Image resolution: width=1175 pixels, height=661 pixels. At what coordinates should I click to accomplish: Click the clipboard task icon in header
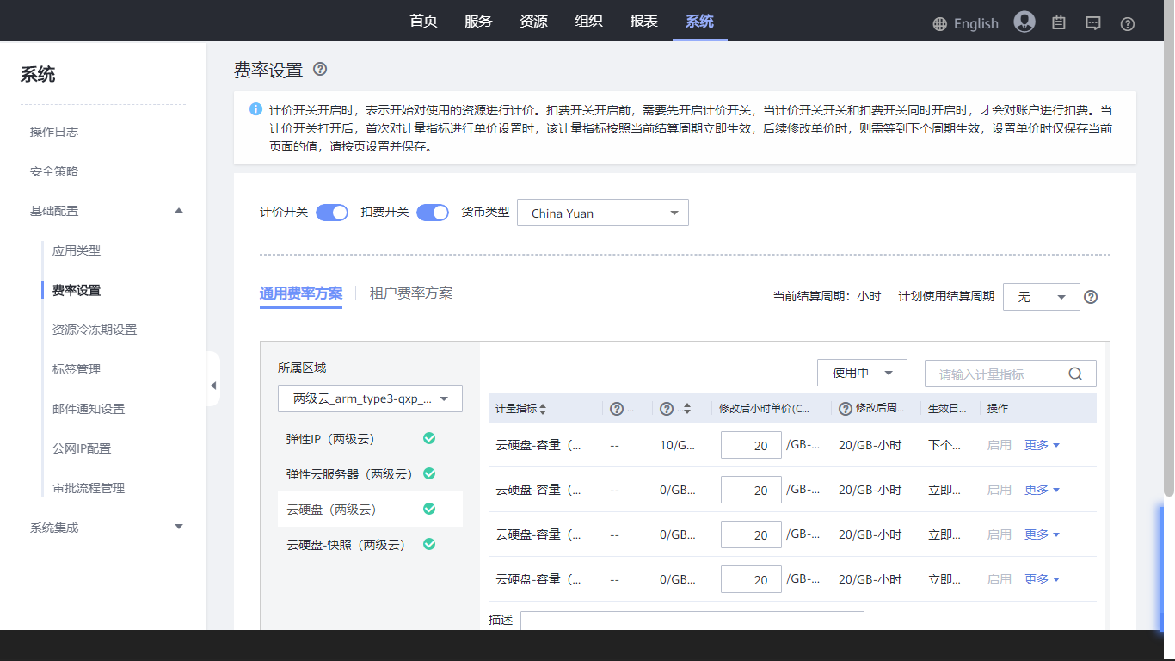click(x=1059, y=23)
